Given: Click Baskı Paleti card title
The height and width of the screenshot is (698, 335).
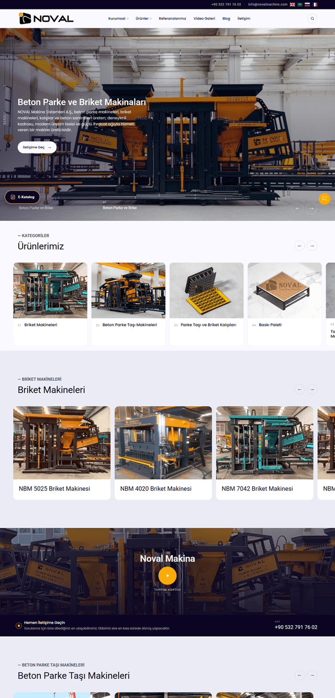Looking at the screenshot, I should point(270,325).
